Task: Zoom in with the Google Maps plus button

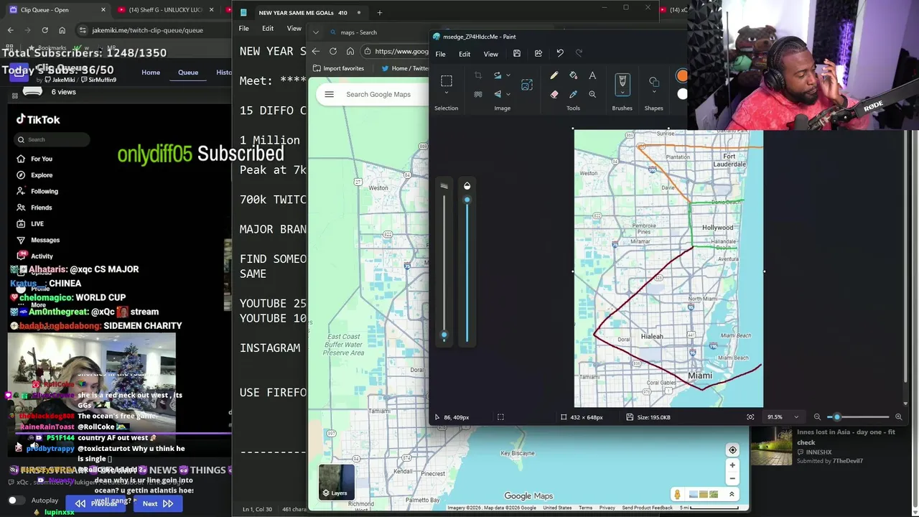Action: (732, 465)
